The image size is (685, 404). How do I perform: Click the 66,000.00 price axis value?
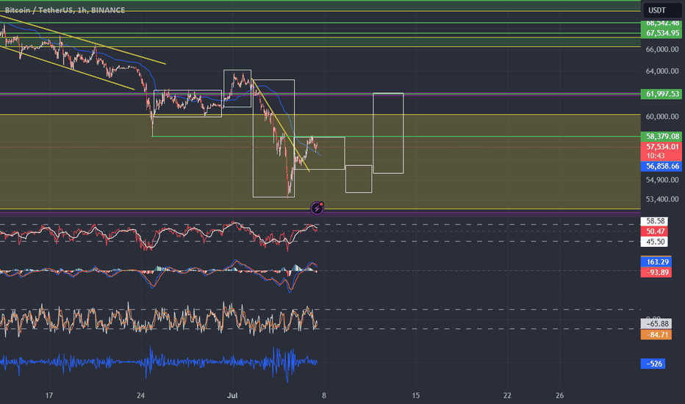[x=662, y=49]
